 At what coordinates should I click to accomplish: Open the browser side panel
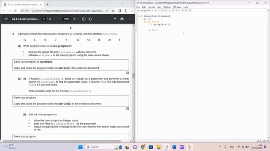click(120, 10)
